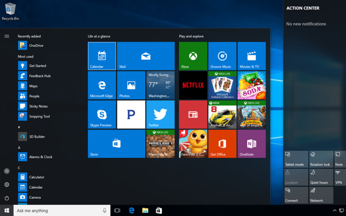346x216 pixels.
Task: Toggle Rotation lock quick action
Action: (321, 159)
